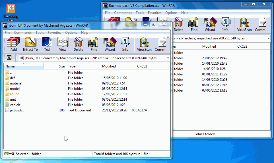Click key password icon in status bar

tap(12, 154)
